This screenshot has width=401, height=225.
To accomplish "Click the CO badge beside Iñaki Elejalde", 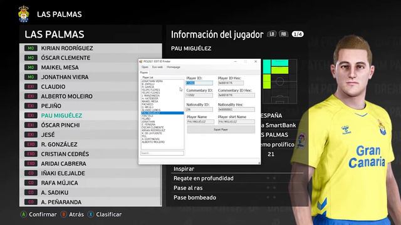I will pyautogui.click(x=31, y=173).
